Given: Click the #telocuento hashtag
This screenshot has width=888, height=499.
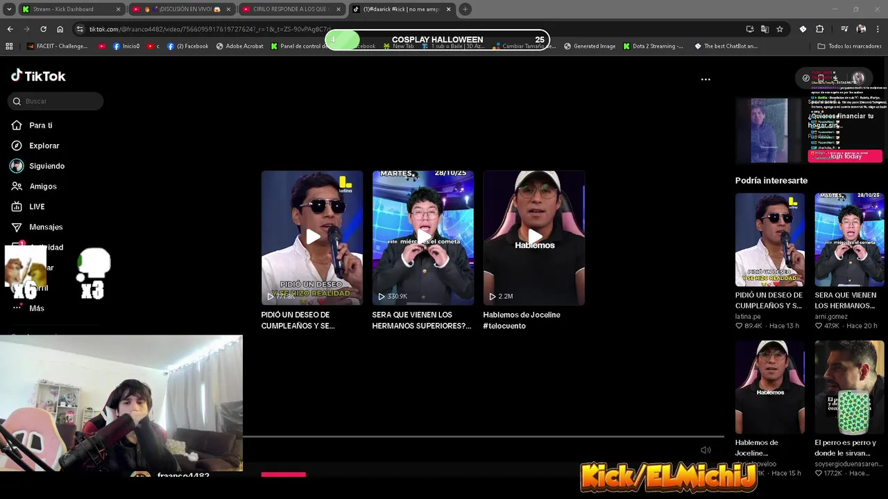Looking at the screenshot, I should 504,326.
